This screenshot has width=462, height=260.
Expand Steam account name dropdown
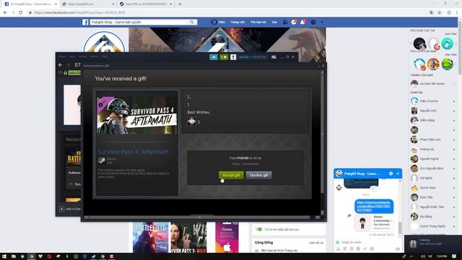(x=253, y=57)
